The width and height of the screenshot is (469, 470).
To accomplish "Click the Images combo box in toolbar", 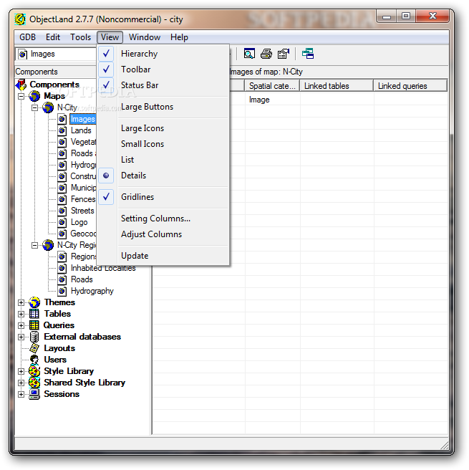I will tap(56, 54).
